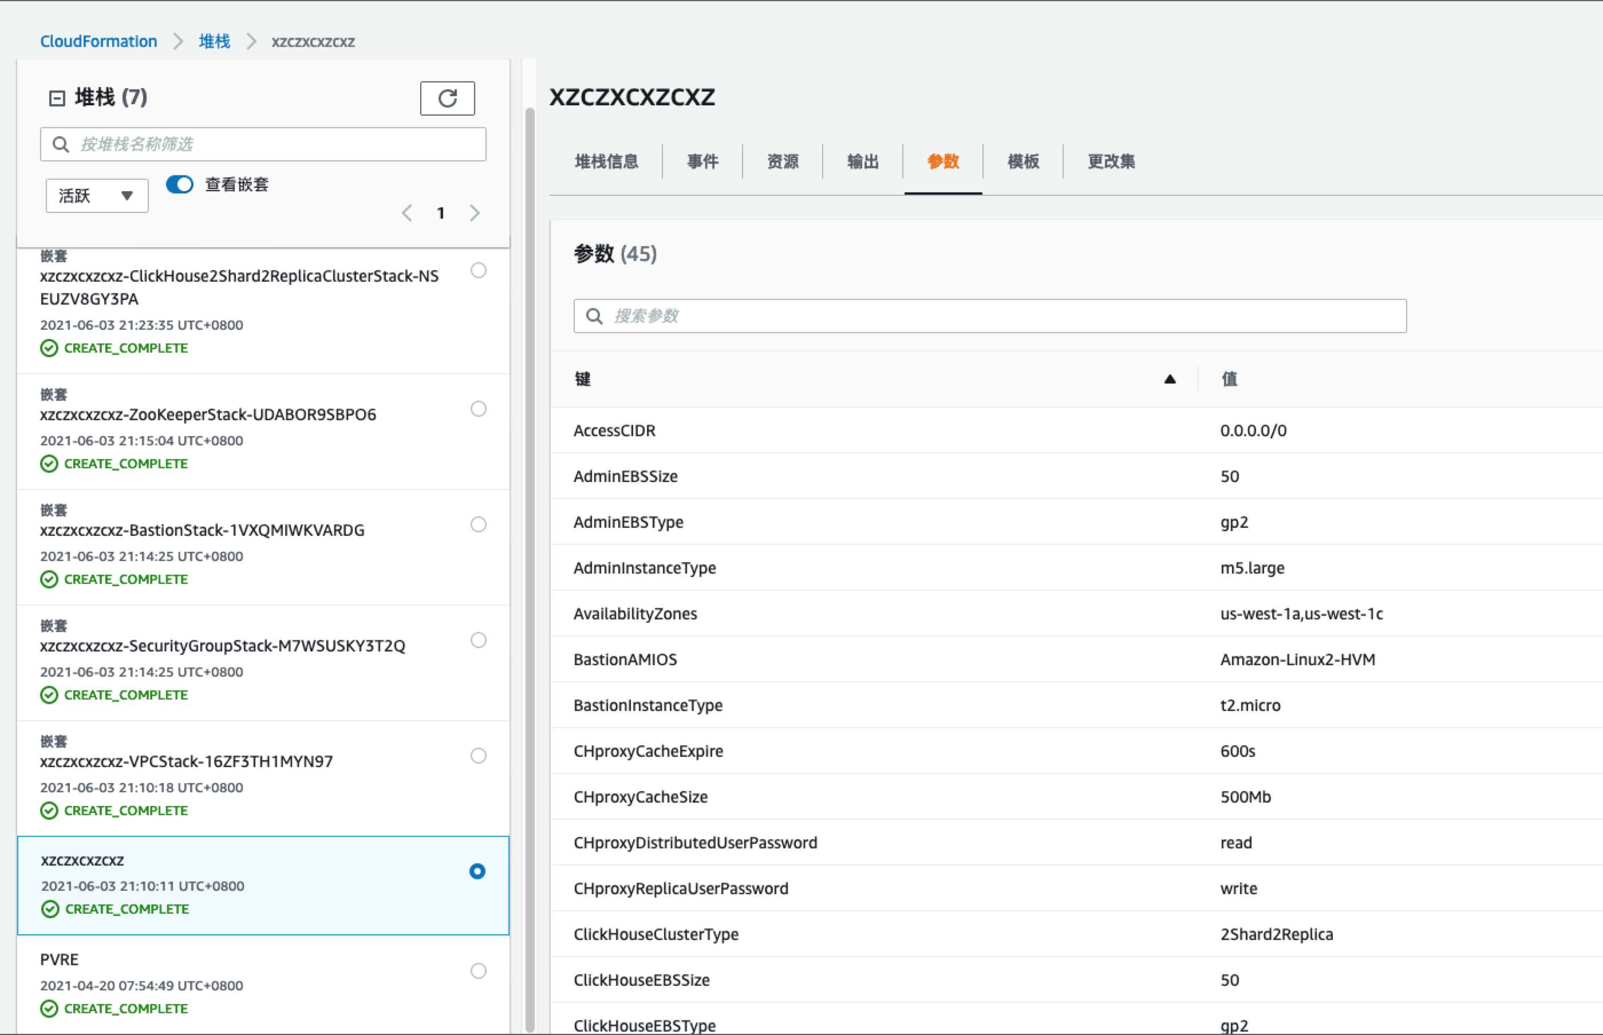Select the ZooKeeperStack radio button
The image size is (1603, 1035).
(x=478, y=409)
